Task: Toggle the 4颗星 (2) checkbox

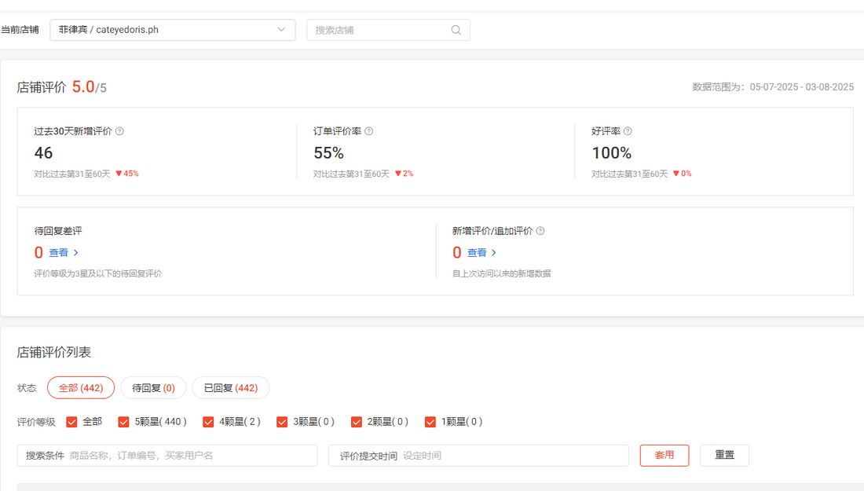Action: click(x=208, y=422)
